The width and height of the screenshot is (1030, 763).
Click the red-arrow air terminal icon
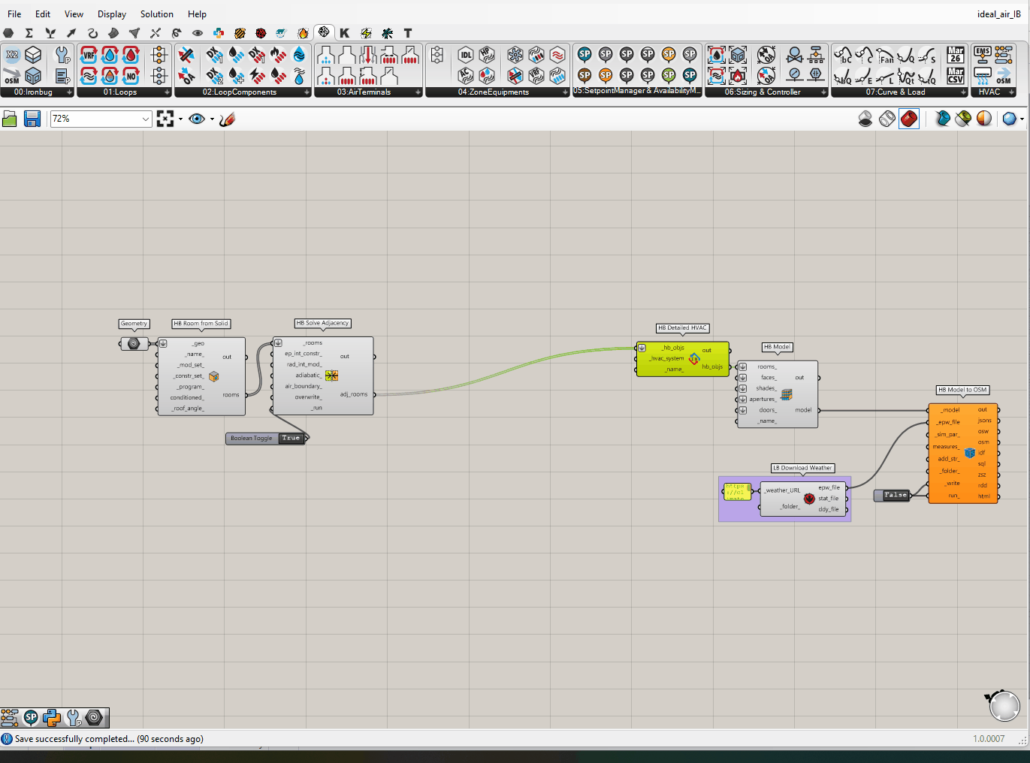pyautogui.click(x=368, y=55)
